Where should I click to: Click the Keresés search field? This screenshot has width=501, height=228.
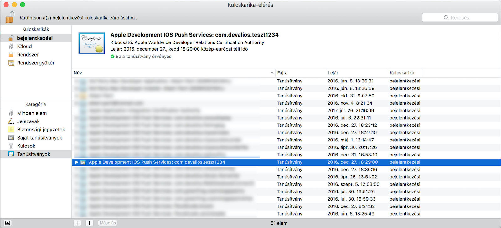pyautogui.click(x=460, y=18)
